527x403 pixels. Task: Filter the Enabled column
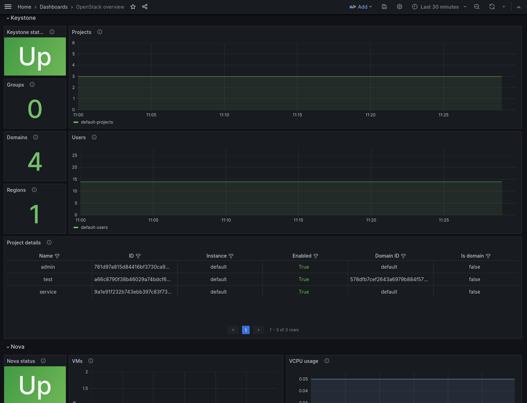pyautogui.click(x=316, y=256)
